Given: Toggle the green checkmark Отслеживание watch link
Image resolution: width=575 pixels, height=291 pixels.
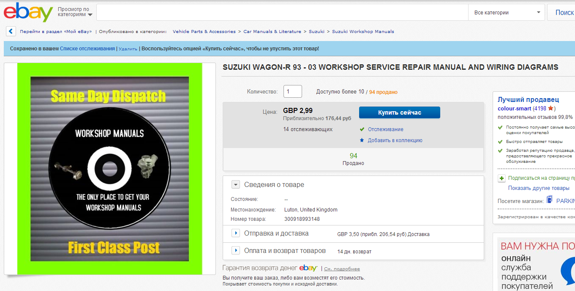Looking at the screenshot, I should click(385, 129).
